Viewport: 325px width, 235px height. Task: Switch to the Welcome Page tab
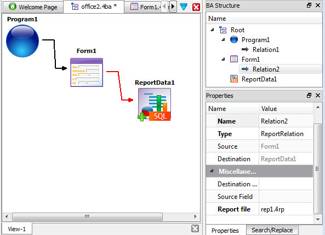tap(33, 7)
